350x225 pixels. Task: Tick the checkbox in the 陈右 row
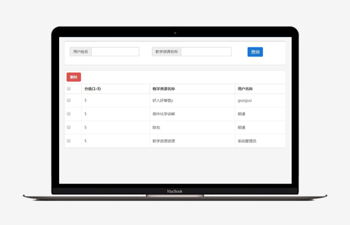tap(69, 128)
